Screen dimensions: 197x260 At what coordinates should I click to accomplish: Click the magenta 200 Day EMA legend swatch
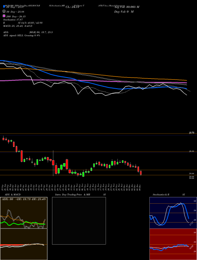pos(4,16)
